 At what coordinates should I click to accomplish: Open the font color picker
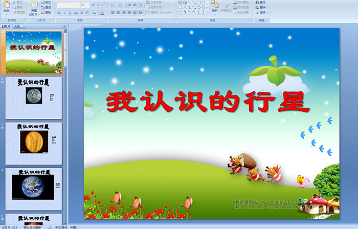(x=103, y=13)
